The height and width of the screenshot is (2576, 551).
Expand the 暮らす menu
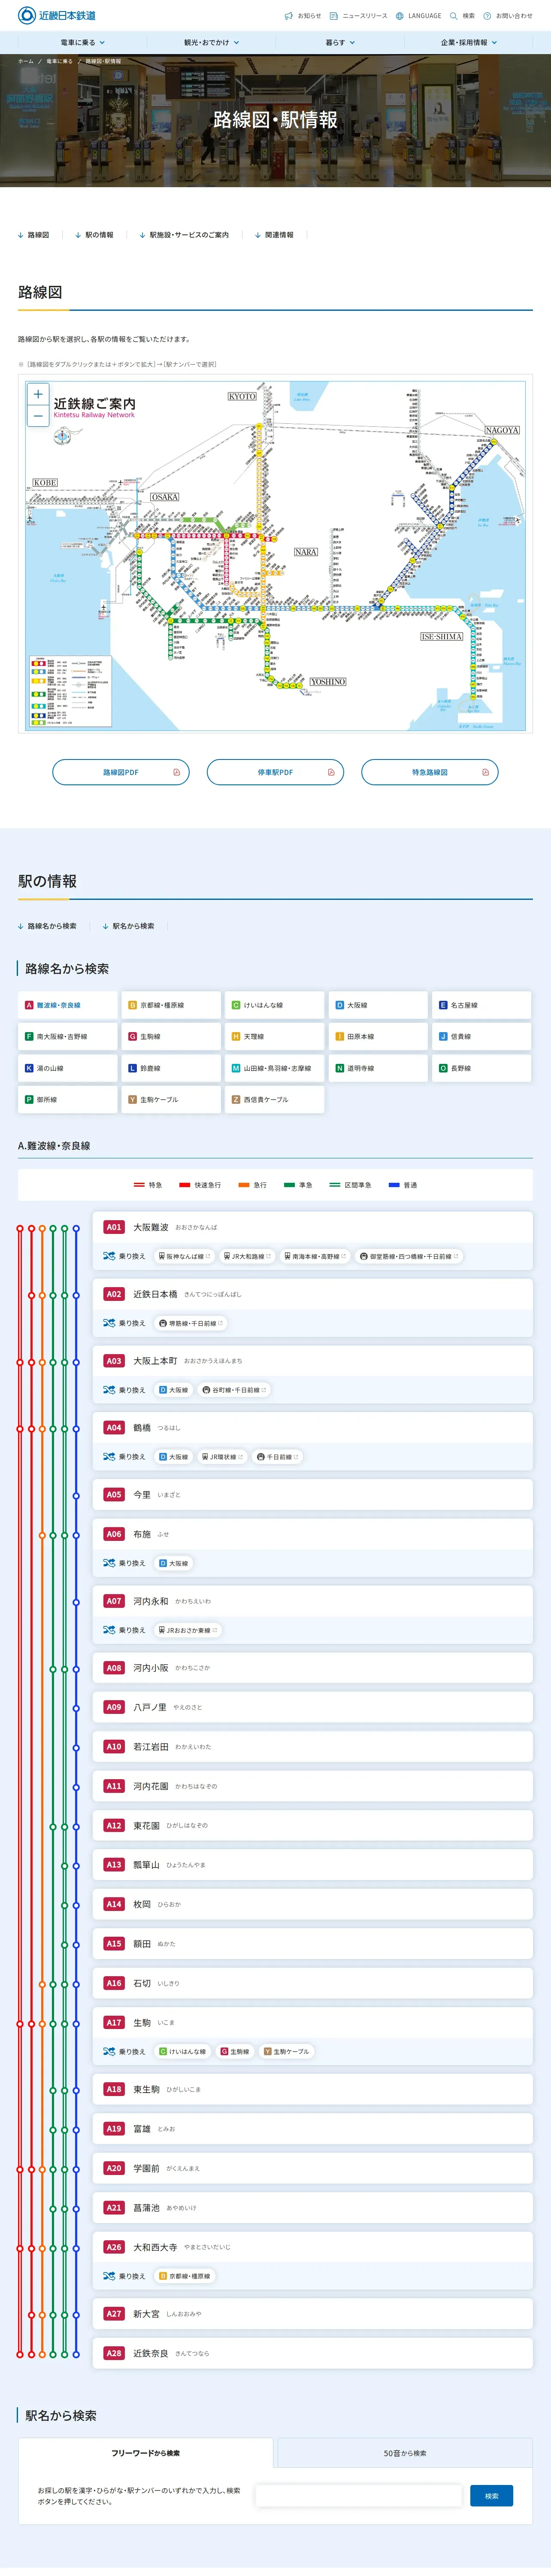pos(340,43)
